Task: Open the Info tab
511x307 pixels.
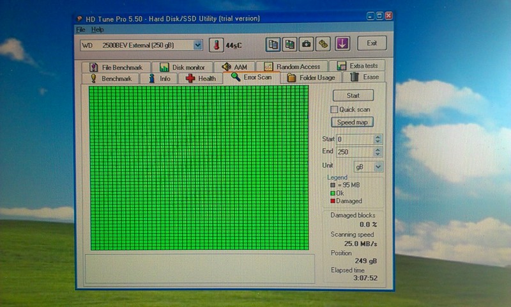Action: coord(159,78)
